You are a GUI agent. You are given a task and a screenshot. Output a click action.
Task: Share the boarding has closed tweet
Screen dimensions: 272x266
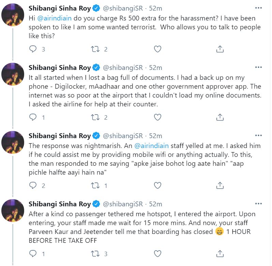pyautogui.click(x=220, y=254)
